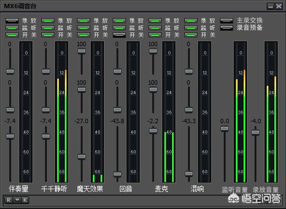Toggle 监听 switch for 千千静听 channel
Viewport: 286px width, 209px height.
click(48, 28)
